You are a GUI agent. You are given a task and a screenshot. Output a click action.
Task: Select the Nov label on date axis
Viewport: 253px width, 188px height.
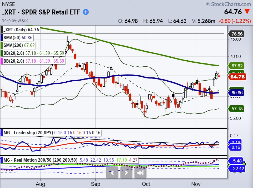[195, 184]
